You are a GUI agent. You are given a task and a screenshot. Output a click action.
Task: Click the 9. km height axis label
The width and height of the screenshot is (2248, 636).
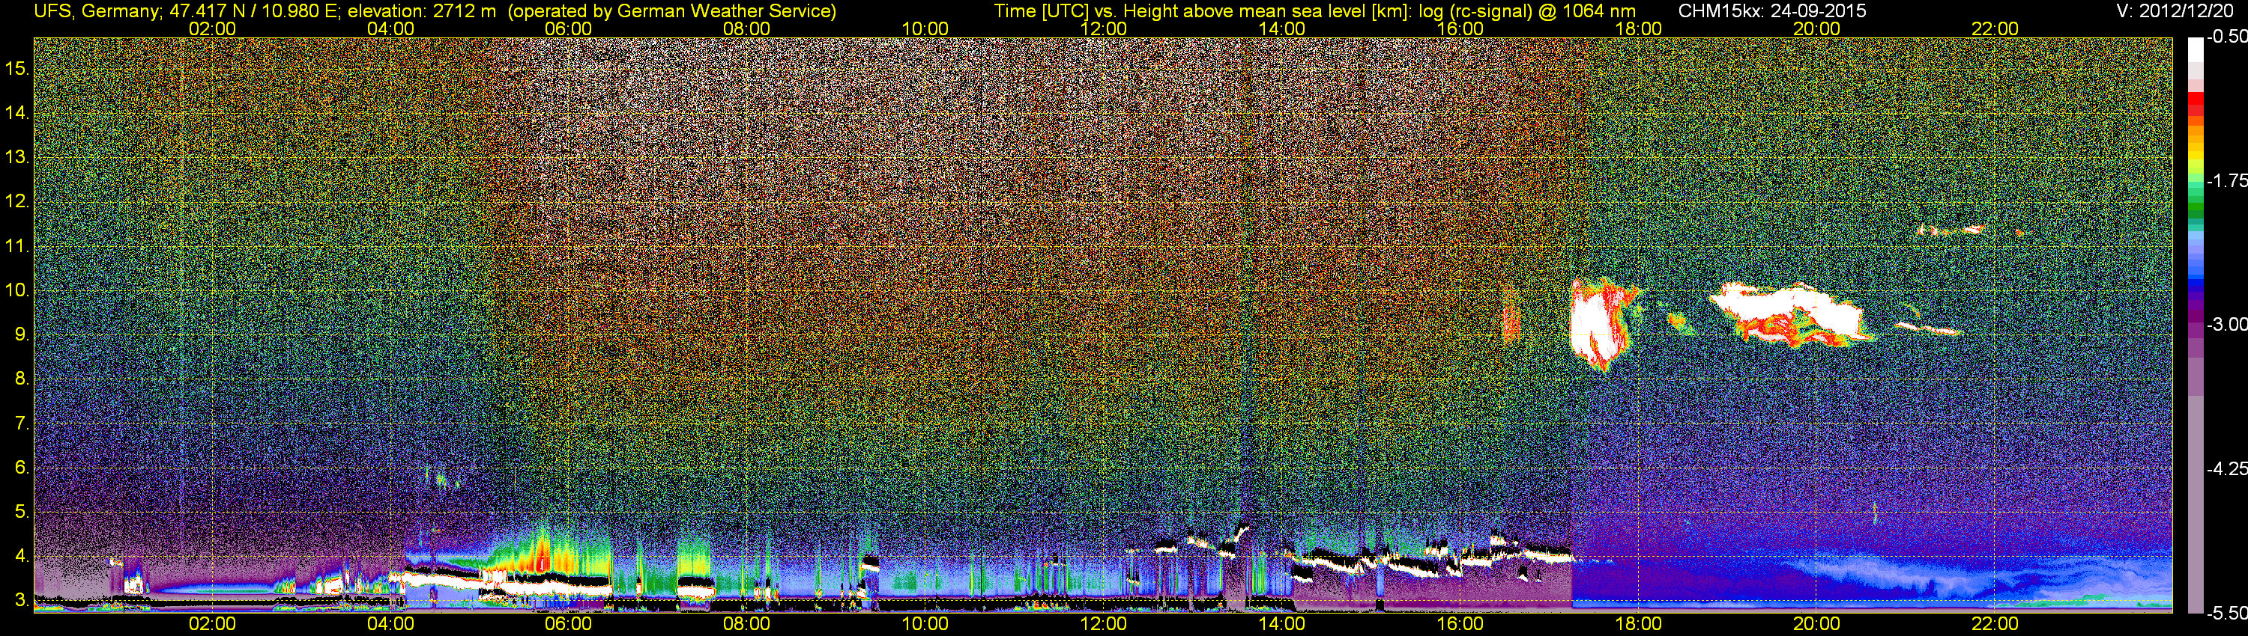22,334
